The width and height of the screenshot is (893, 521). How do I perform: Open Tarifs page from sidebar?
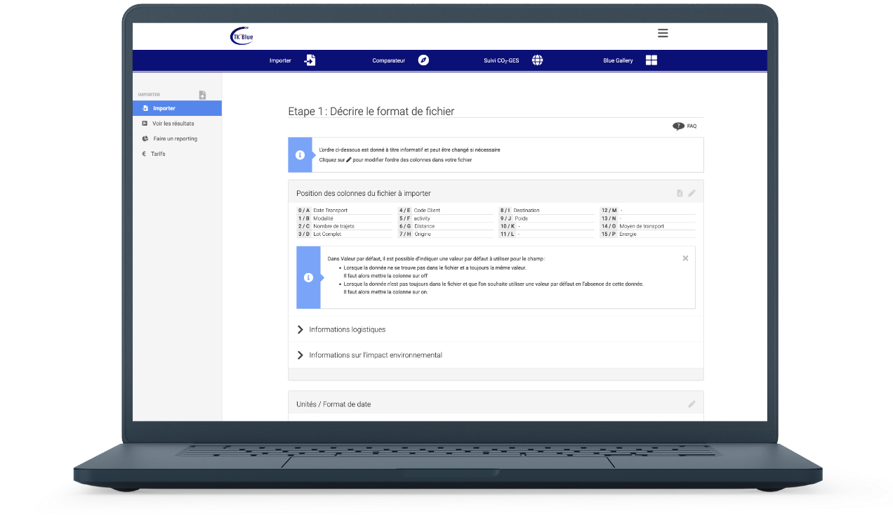pyautogui.click(x=158, y=154)
